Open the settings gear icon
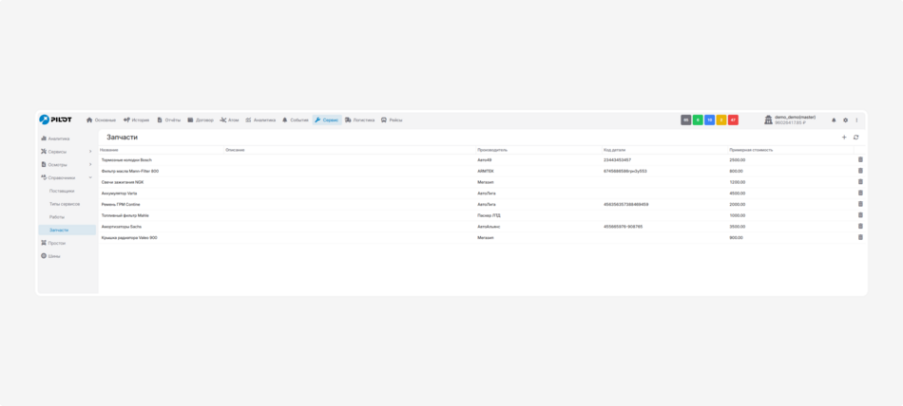Viewport: 903px width, 406px height. pos(845,120)
